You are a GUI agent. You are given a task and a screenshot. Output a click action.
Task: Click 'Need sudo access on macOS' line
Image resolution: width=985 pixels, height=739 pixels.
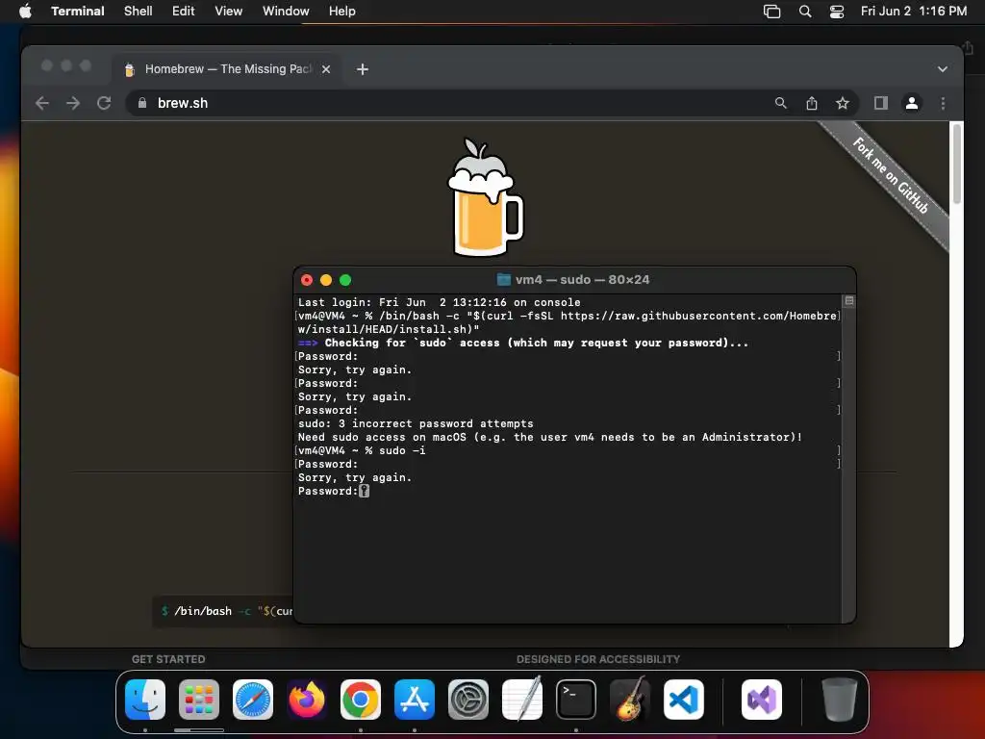click(549, 438)
